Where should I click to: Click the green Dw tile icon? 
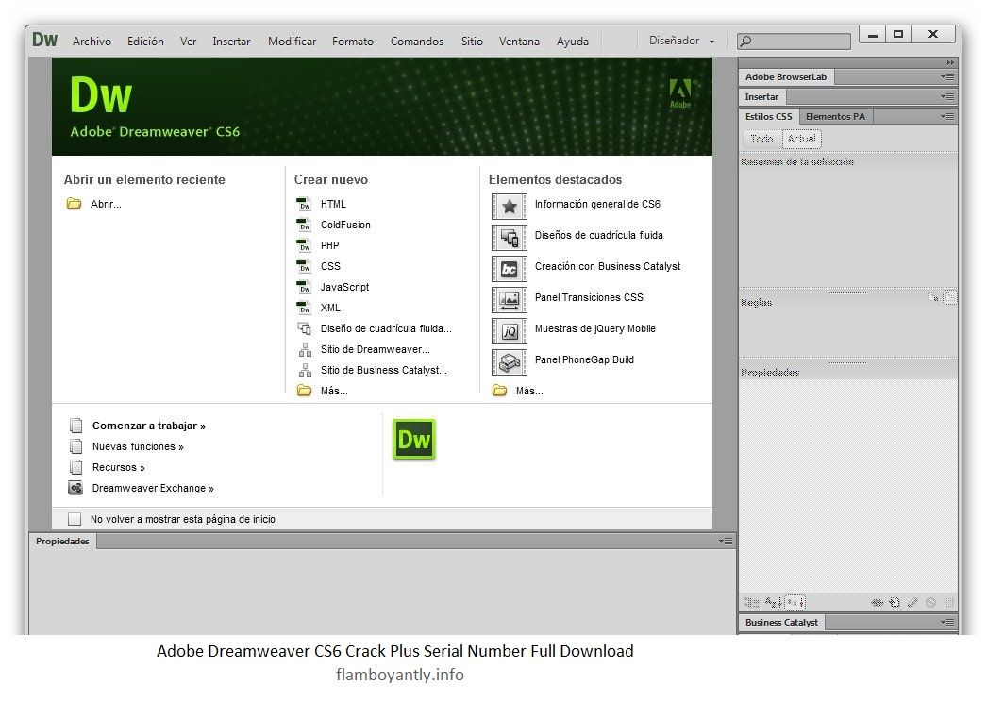coord(413,439)
